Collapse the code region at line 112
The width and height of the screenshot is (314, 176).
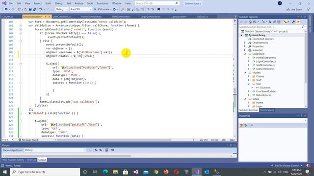(21, 64)
